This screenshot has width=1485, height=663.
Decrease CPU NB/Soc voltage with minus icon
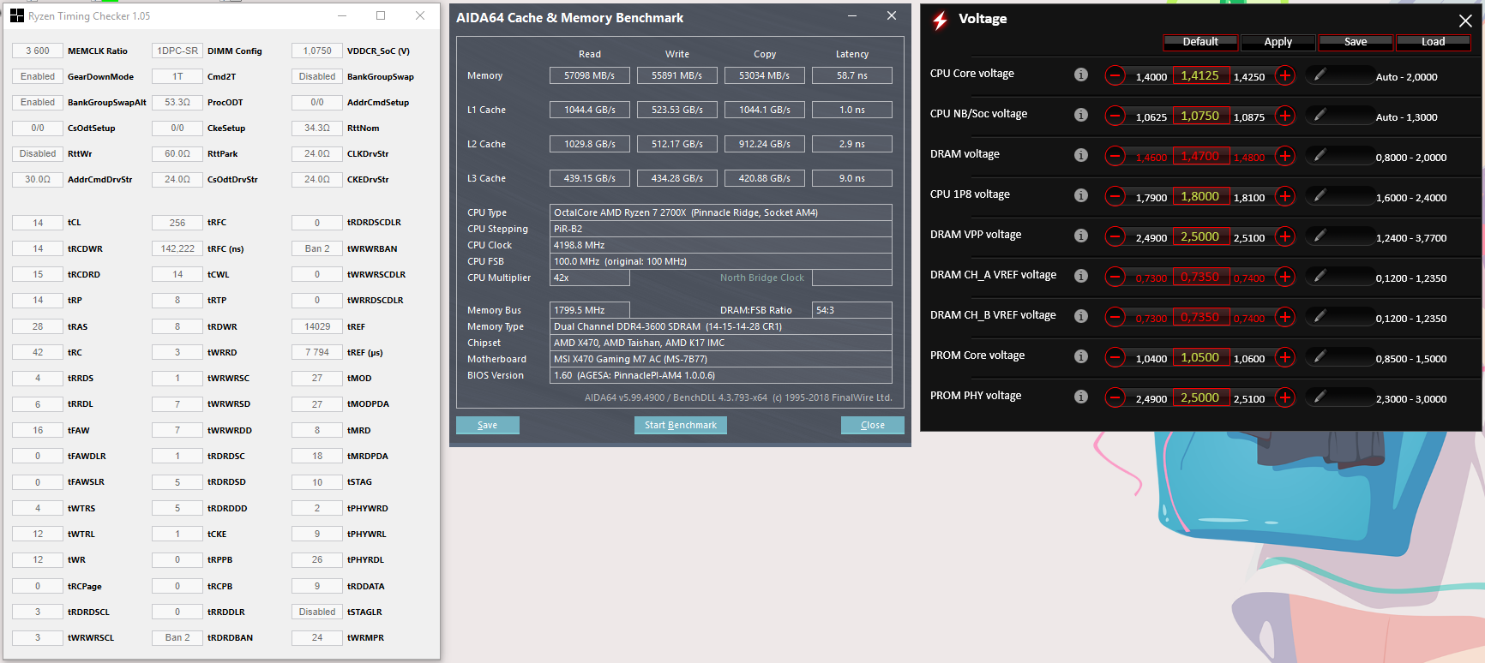[1115, 116]
